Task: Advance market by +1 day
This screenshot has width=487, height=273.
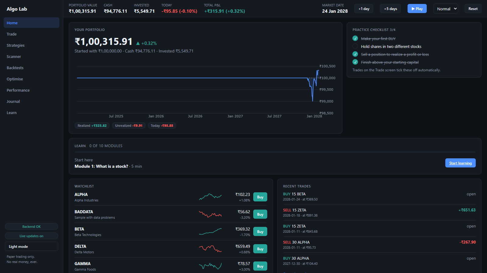Action: pos(364,9)
